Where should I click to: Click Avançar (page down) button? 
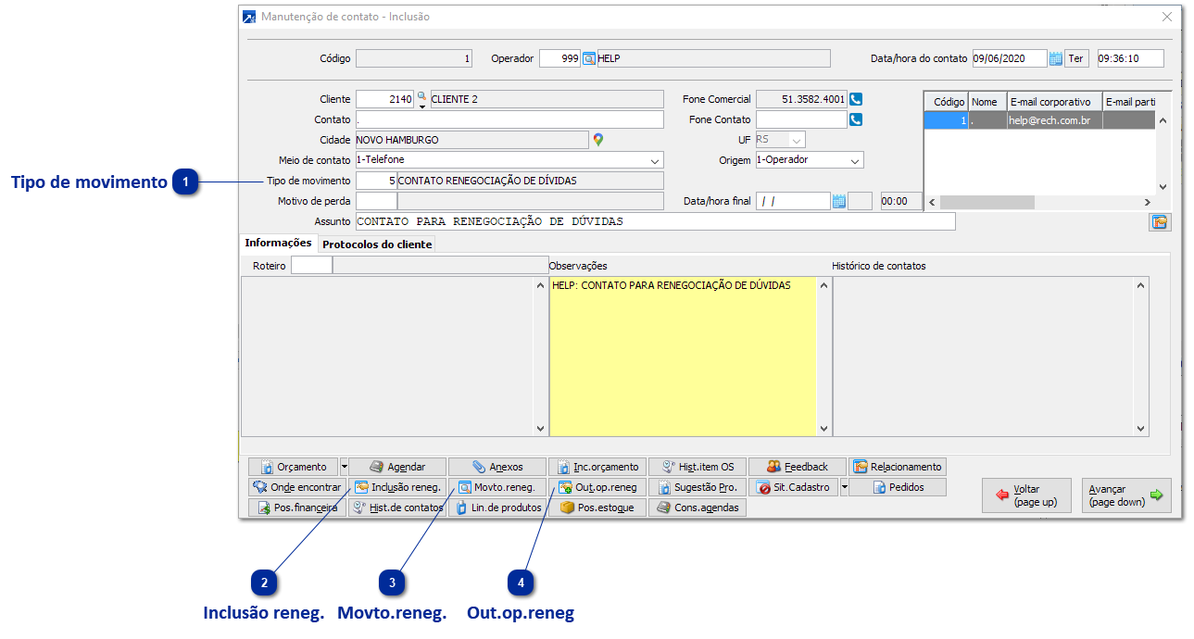point(1126,495)
